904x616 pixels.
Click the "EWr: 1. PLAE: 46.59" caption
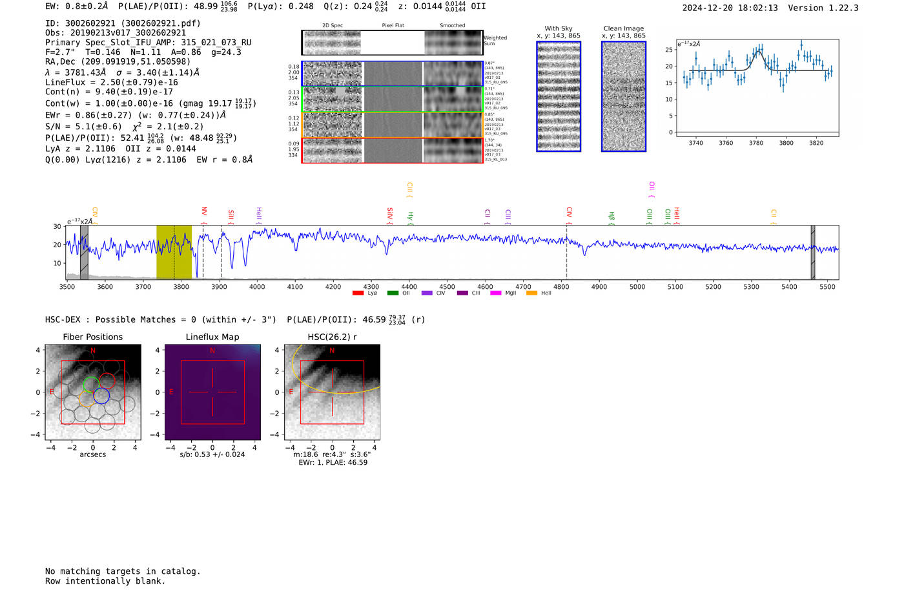click(333, 463)
